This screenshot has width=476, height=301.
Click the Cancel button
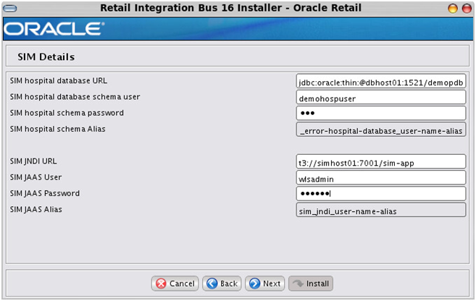tap(175, 284)
